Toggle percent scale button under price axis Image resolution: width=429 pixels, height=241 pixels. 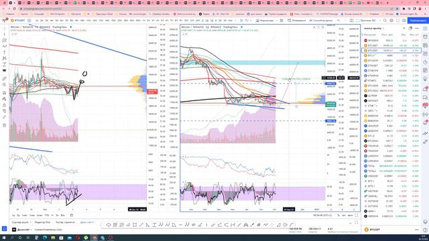tap(339, 216)
